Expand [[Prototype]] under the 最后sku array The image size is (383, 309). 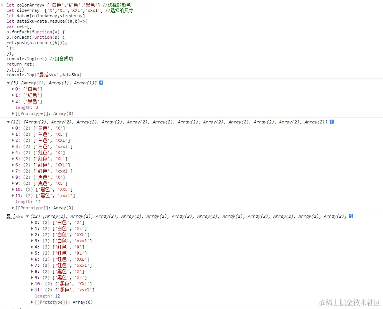pyautogui.click(x=32, y=302)
